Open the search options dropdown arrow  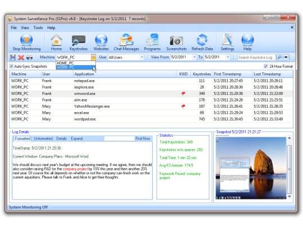point(286,57)
